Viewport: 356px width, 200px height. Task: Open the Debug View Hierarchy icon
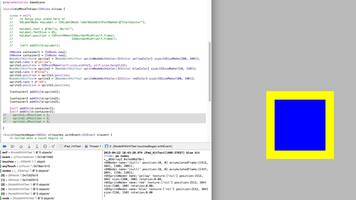point(45,146)
